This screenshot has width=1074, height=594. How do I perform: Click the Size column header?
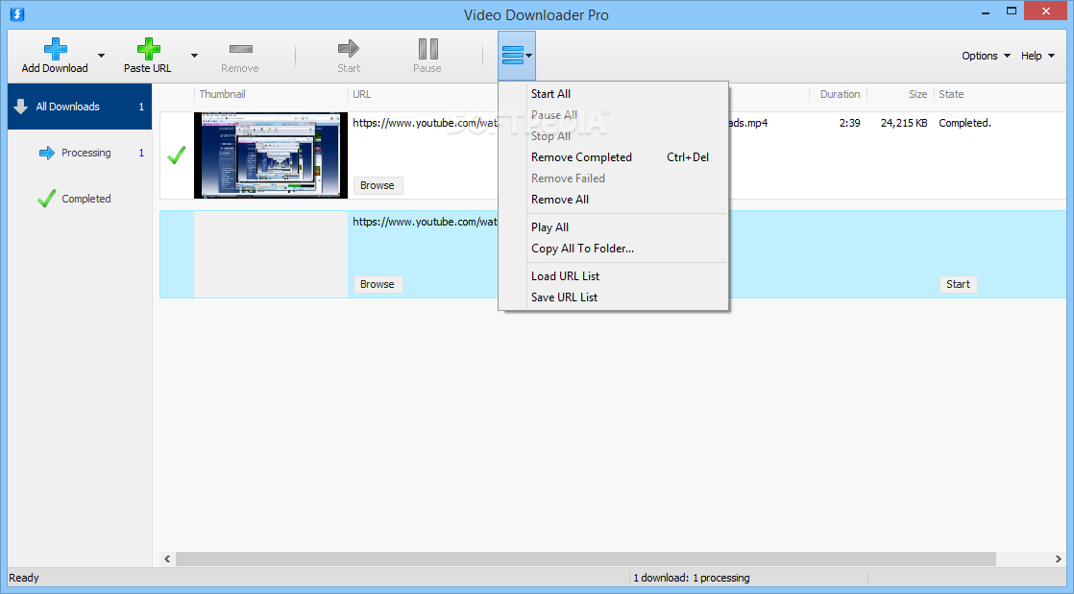[917, 94]
